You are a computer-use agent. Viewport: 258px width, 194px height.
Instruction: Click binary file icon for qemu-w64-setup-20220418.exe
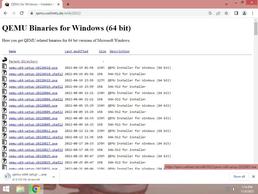point(4,66)
